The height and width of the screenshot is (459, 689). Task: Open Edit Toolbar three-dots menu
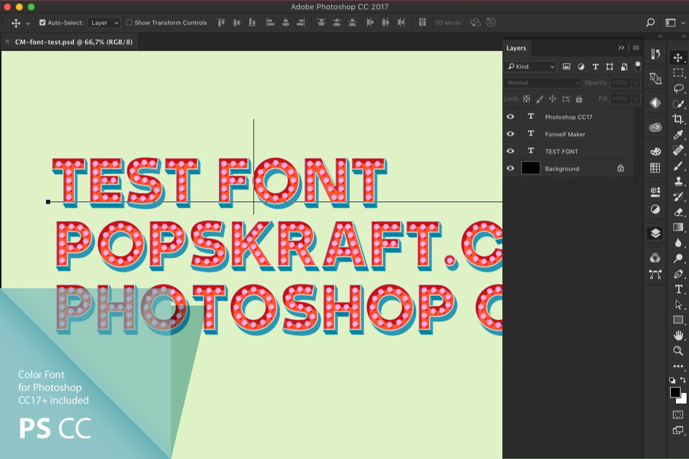pos(678,365)
